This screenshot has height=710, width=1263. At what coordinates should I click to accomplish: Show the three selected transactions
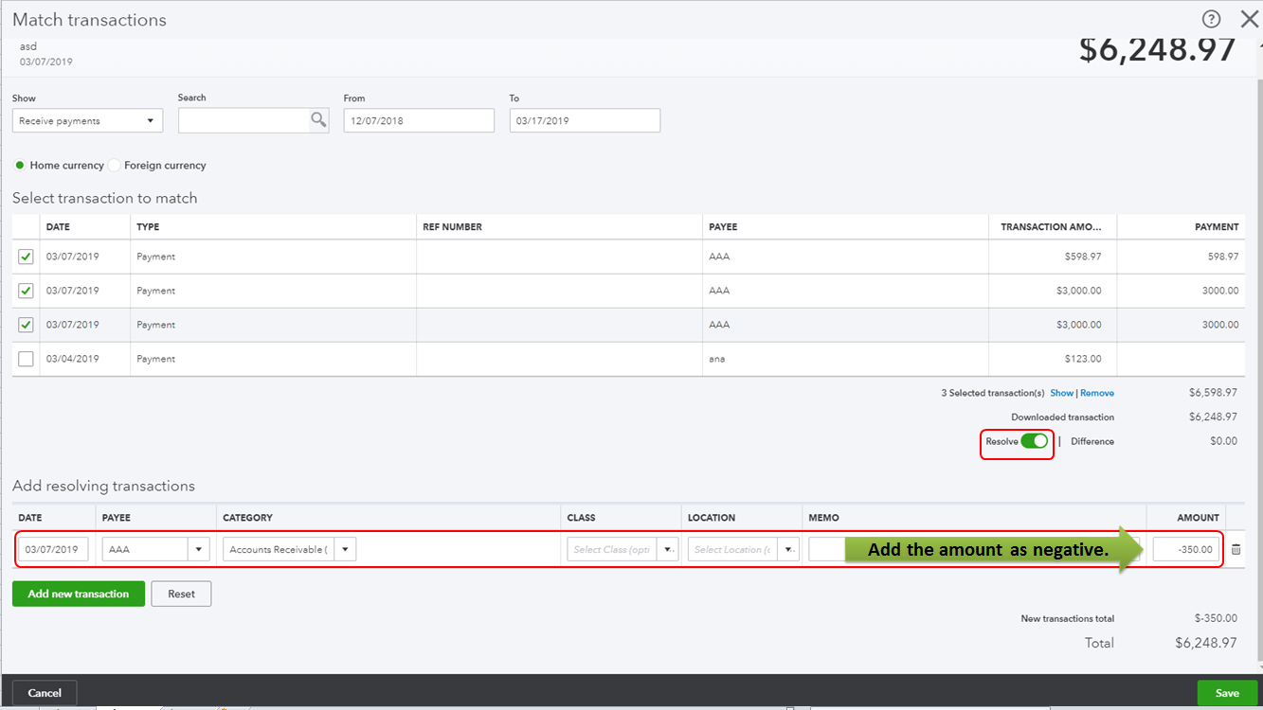point(1062,392)
